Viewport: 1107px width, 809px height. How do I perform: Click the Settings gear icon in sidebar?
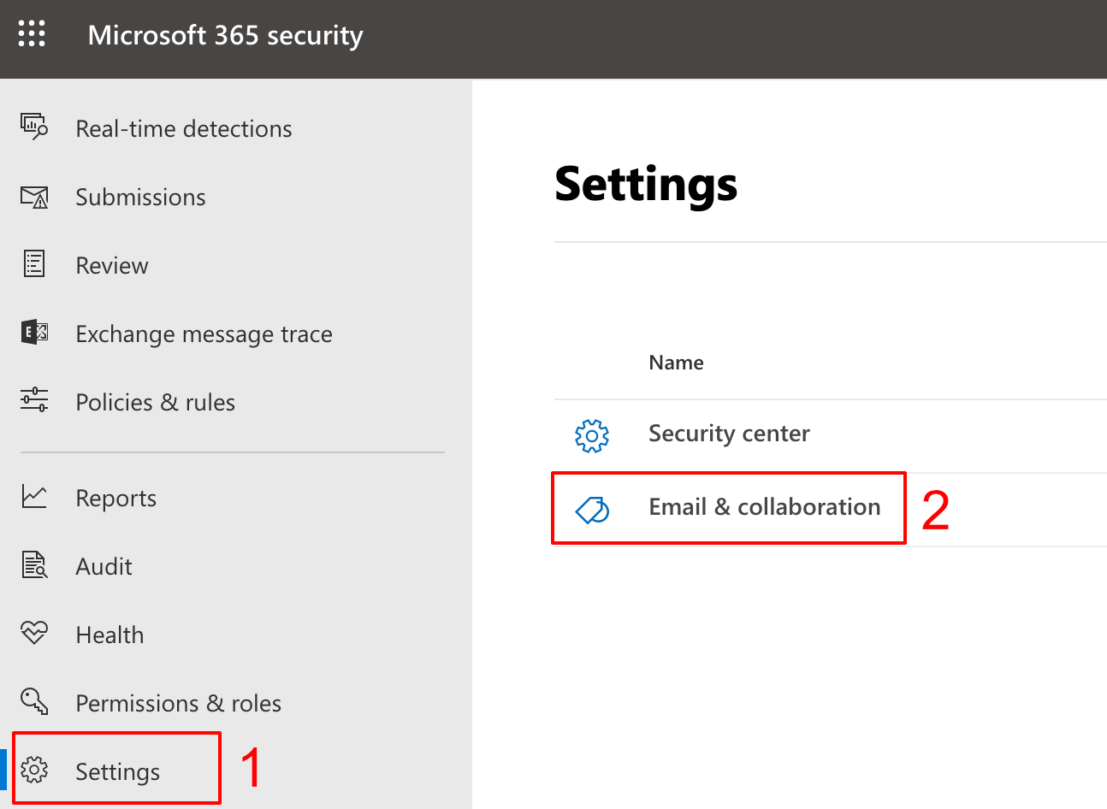tap(34, 771)
